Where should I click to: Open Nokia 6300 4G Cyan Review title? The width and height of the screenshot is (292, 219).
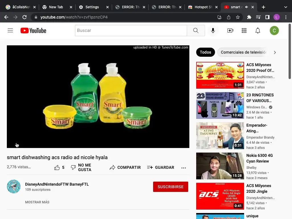259,158
